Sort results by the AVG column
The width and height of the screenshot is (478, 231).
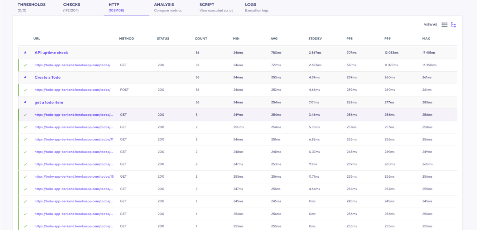[274, 38]
